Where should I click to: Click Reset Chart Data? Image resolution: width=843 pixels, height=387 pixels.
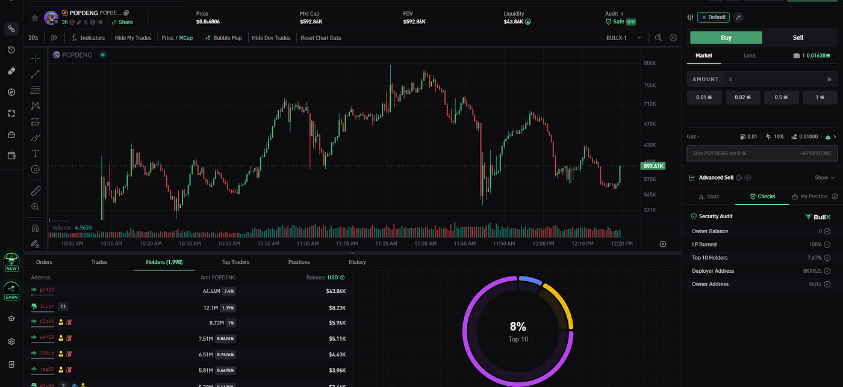[321, 38]
